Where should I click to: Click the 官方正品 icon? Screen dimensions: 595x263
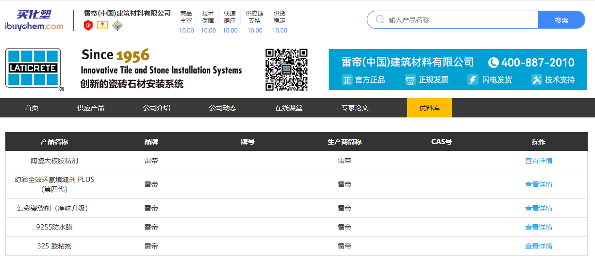point(347,80)
